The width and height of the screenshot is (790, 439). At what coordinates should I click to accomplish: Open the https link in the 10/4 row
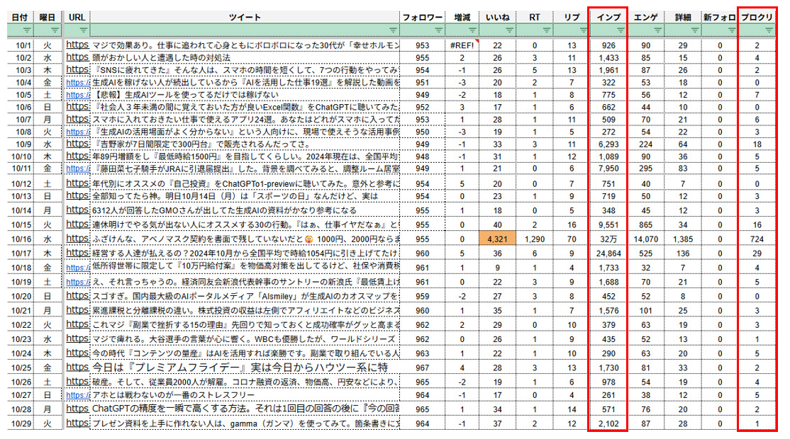pyautogui.click(x=78, y=82)
